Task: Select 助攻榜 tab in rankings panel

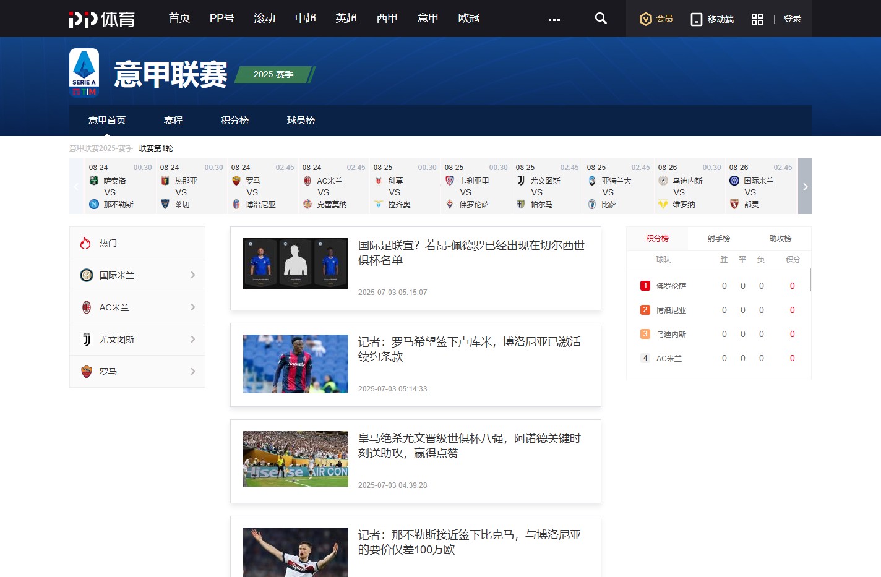Action: point(780,239)
